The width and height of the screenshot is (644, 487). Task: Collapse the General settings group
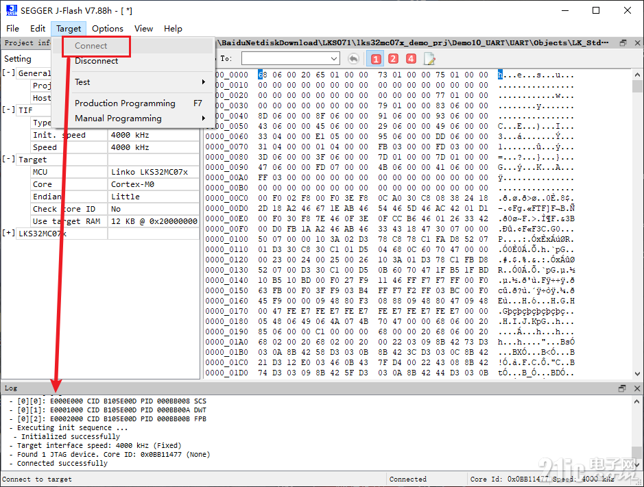tap(8, 73)
